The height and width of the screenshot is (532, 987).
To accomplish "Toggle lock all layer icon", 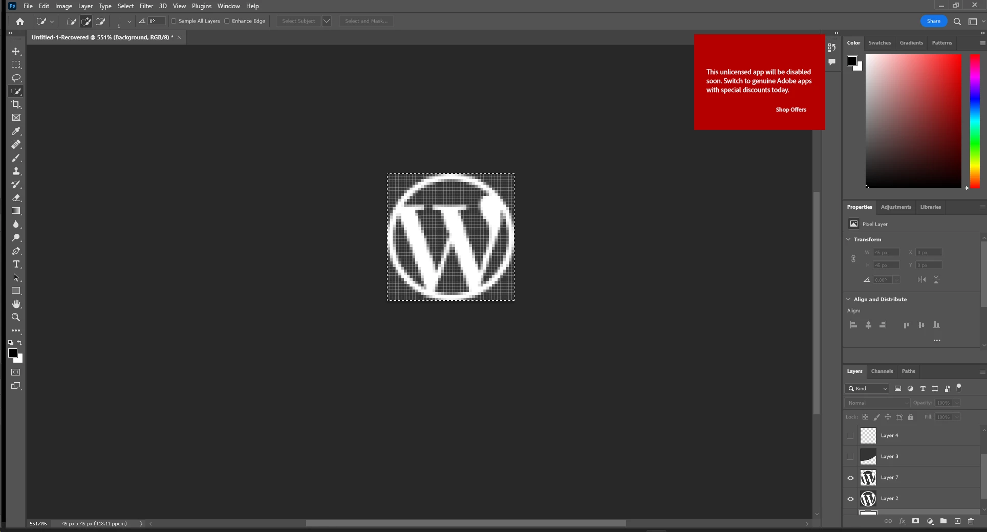I will [911, 417].
